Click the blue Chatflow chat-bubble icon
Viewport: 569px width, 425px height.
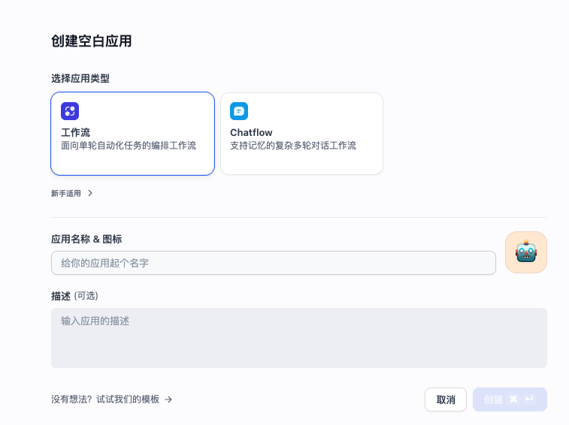(x=239, y=111)
